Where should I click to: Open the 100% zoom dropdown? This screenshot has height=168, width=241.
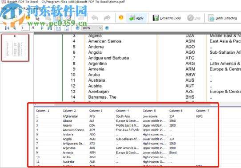pyautogui.click(x=92, y=28)
